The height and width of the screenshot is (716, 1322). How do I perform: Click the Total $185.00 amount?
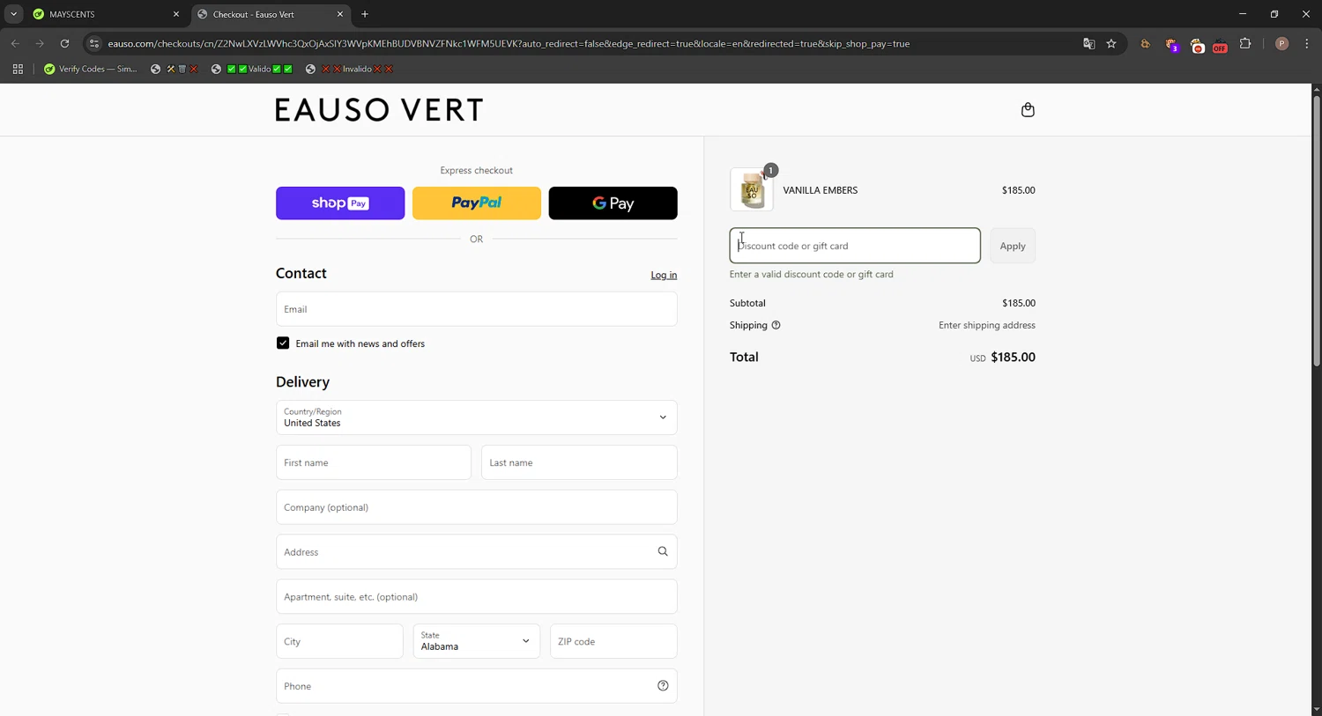[x=1013, y=357]
